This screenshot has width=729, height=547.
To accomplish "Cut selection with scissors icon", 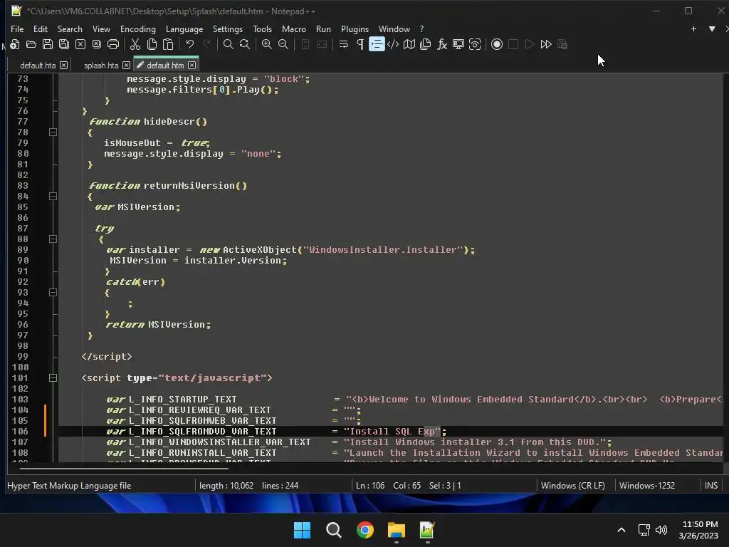I will pos(135,44).
